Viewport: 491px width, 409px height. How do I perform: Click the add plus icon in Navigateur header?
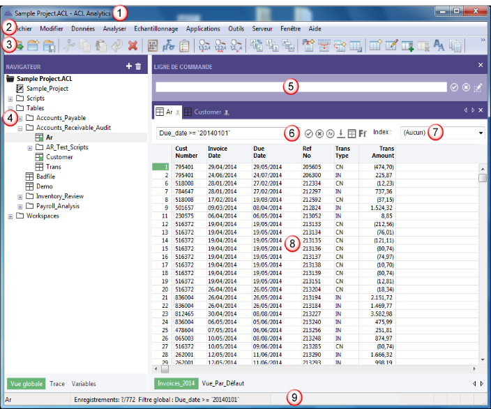coord(128,66)
